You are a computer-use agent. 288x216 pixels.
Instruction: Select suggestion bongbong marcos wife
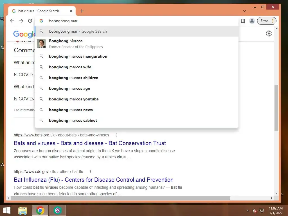(137, 67)
